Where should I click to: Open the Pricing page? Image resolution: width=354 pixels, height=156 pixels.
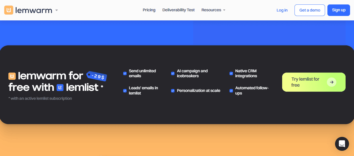149,10
